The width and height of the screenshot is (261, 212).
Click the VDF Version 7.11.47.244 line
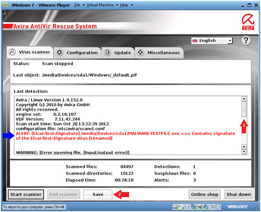(48, 119)
